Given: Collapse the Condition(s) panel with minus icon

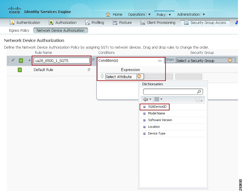Looking at the screenshot, I should (160, 61).
